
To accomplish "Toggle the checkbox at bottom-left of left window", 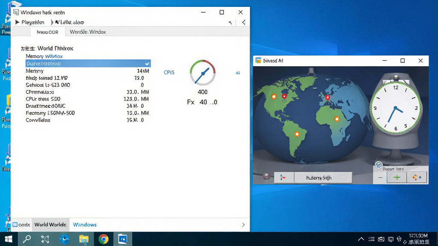I will click(15, 225).
